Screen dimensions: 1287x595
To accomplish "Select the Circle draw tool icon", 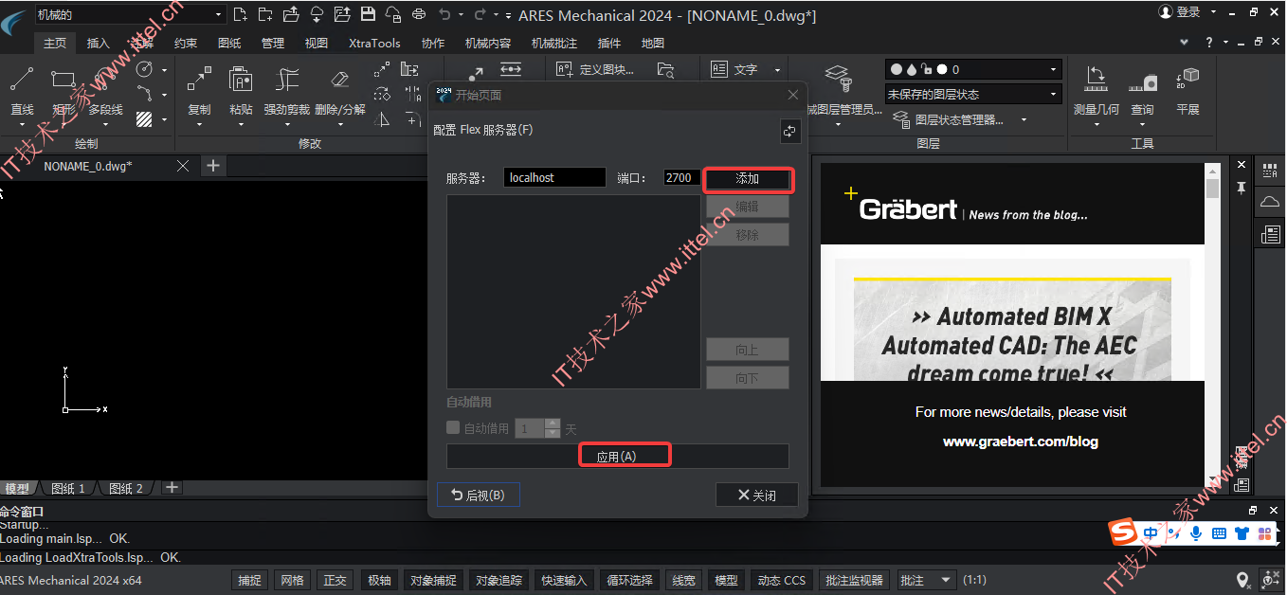I will [x=145, y=70].
